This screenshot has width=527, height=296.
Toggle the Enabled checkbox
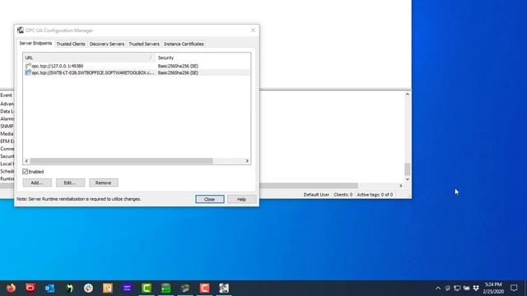point(26,172)
